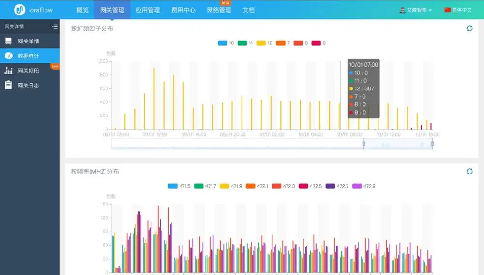This screenshot has width=484, height=275.
Task: Open 网关日志 clipboard icon
Action: [x=8, y=85]
